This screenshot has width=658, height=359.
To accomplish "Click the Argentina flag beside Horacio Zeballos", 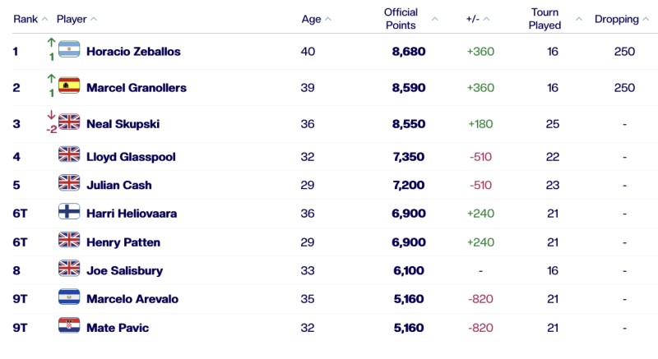I will tap(69, 50).
